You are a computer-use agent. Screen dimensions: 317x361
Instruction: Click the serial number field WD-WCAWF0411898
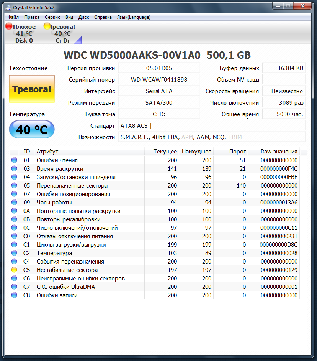[x=159, y=80]
